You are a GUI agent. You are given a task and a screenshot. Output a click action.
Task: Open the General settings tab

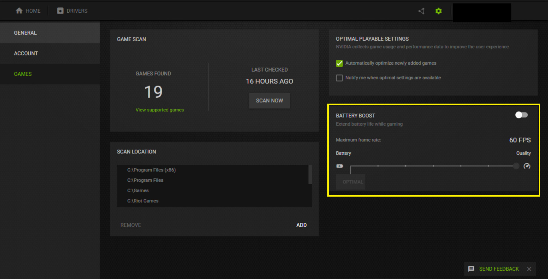coord(25,33)
